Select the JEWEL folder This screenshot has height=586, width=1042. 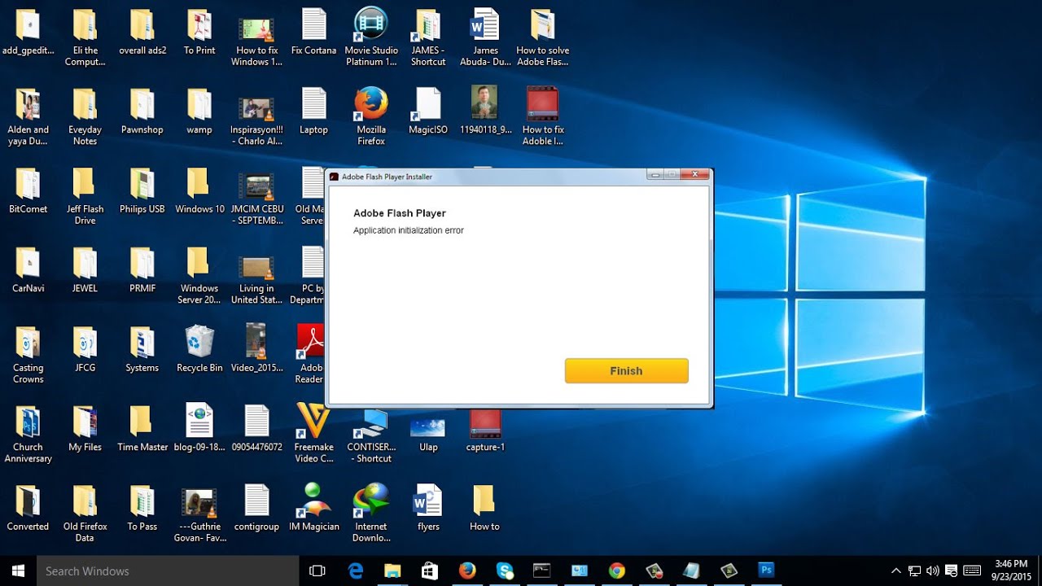tap(85, 269)
